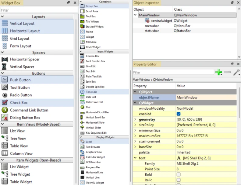Collapse the QWidget property group

pos(135,103)
